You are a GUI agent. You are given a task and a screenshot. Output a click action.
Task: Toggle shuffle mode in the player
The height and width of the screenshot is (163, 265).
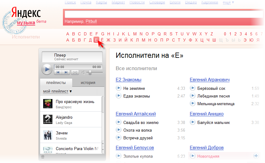click(x=75, y=72)
